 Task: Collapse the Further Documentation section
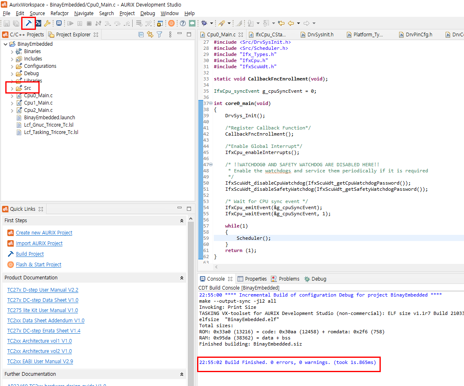click(182, 374)
